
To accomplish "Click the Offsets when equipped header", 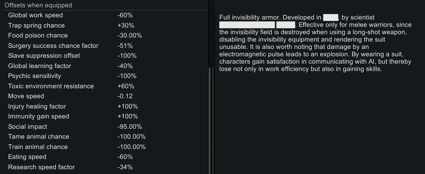I will click(x=38, y=5).
